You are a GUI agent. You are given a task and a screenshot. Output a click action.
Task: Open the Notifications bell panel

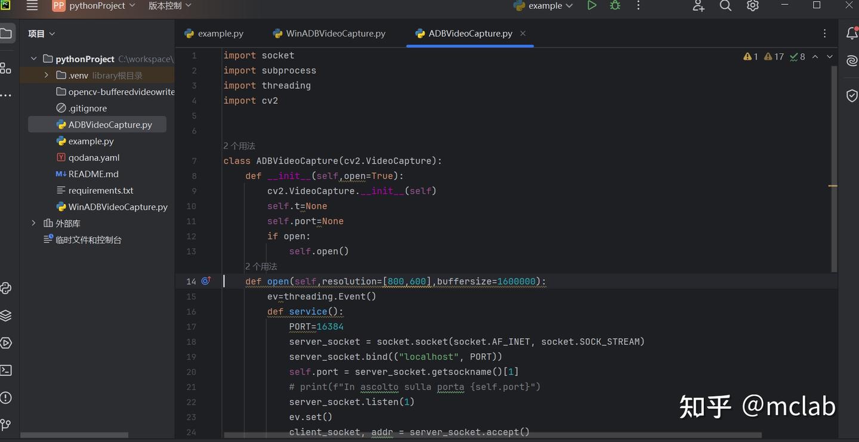click(x=852, y=34)
